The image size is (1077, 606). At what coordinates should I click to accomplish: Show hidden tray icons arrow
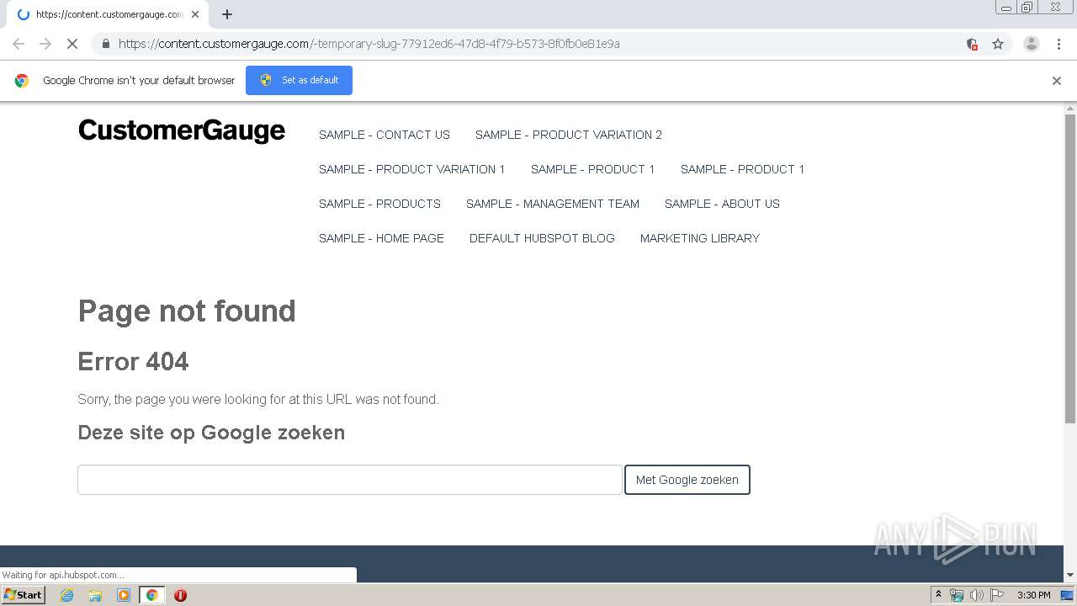tap(938, 595)
